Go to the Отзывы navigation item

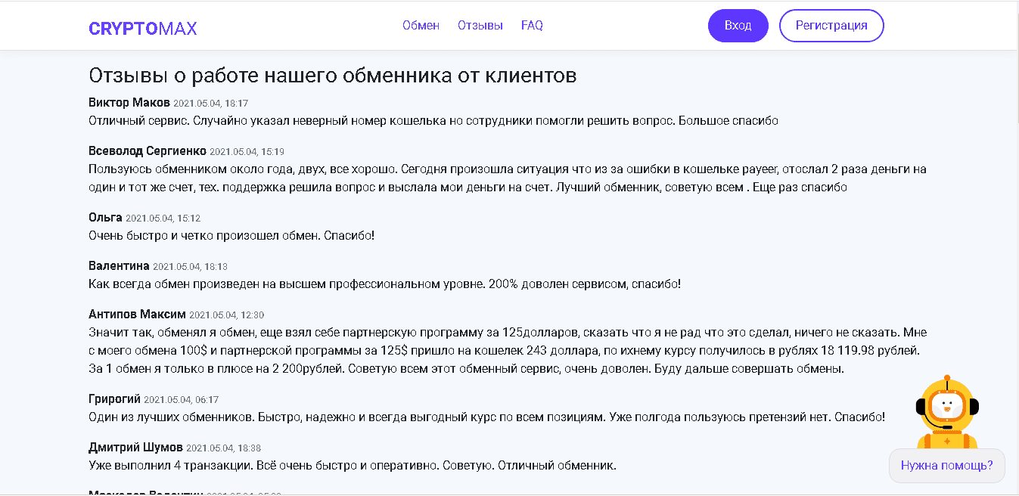tap(480, 25)
